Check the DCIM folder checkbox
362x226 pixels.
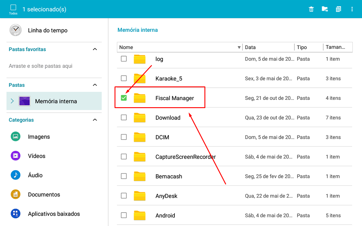click(124, 137)
